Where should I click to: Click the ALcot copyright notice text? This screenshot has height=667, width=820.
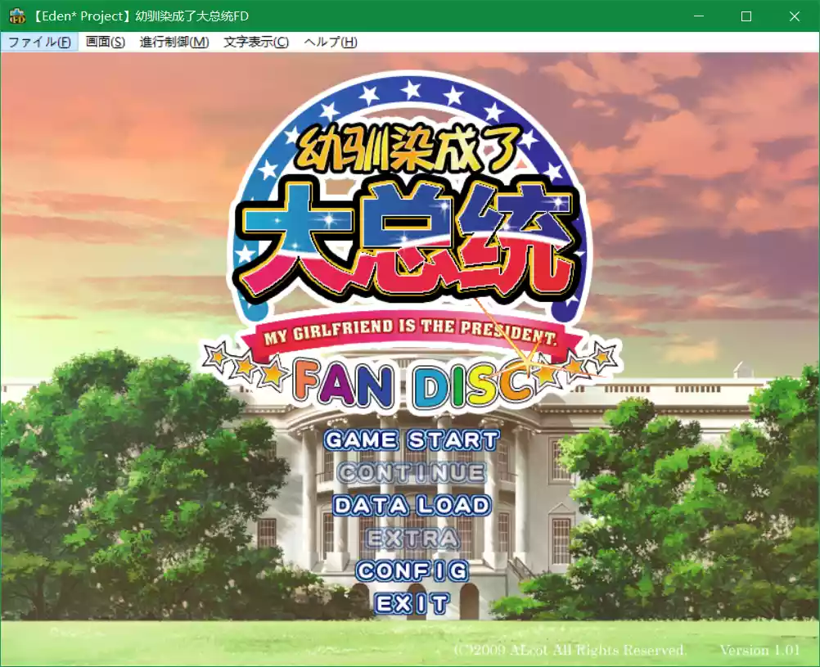(570, 650)
